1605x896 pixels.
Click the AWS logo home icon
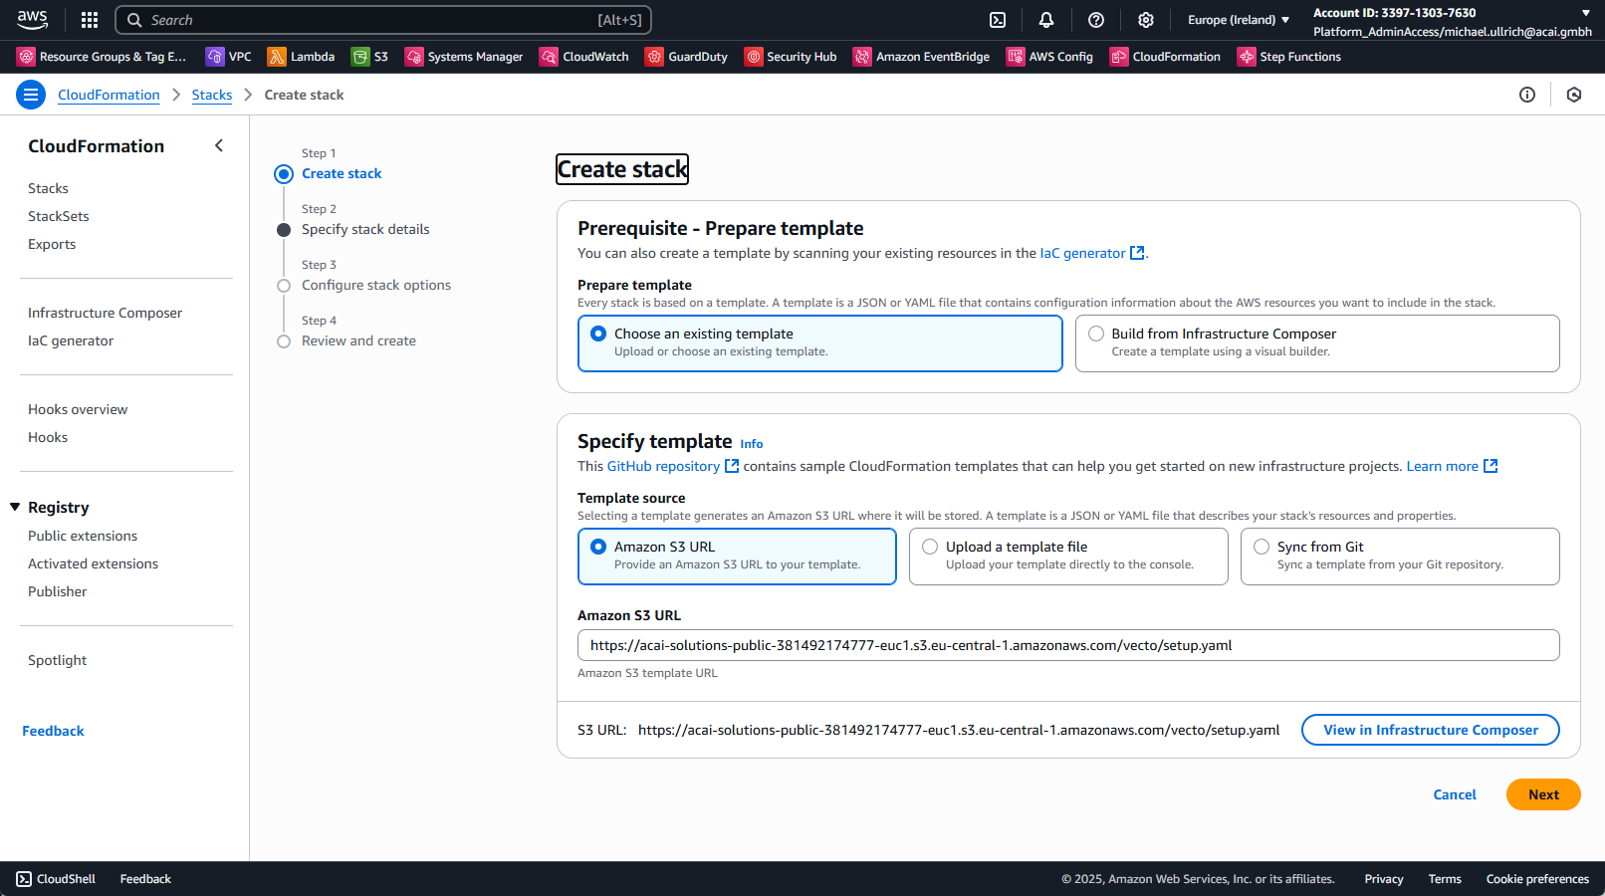pyautogui.click(x=32, y=19)
